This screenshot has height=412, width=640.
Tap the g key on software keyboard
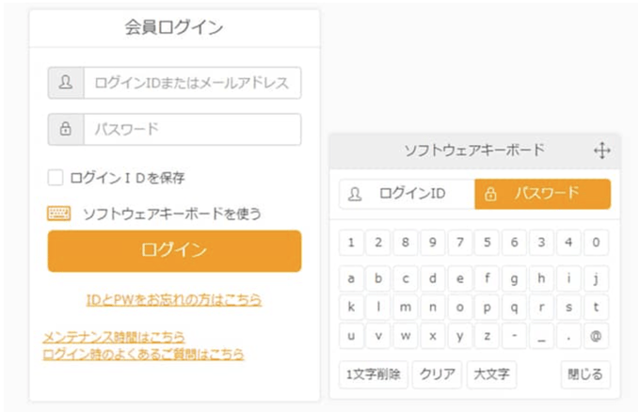[514, 278]
